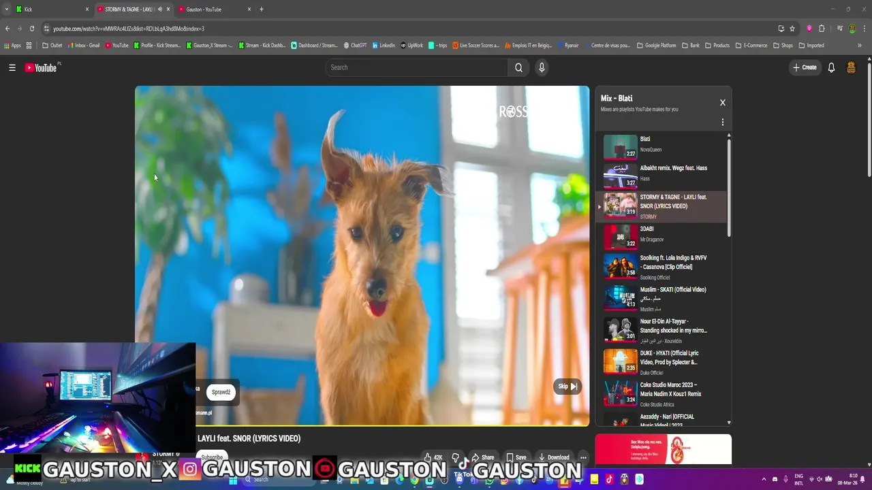Viewport: 872px width, 490px height.
Task: Close the Kick tab
Action: coord(87,10)
